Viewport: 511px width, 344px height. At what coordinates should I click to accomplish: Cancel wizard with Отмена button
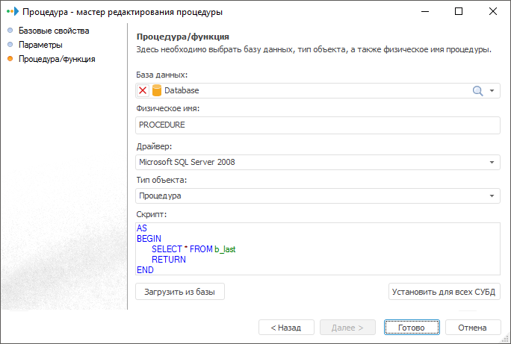(x=472, y=328)
